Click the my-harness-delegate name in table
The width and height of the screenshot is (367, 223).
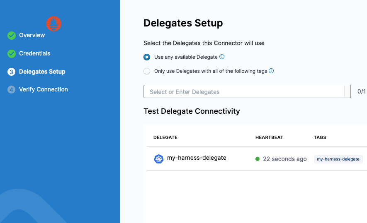point(197,158)
